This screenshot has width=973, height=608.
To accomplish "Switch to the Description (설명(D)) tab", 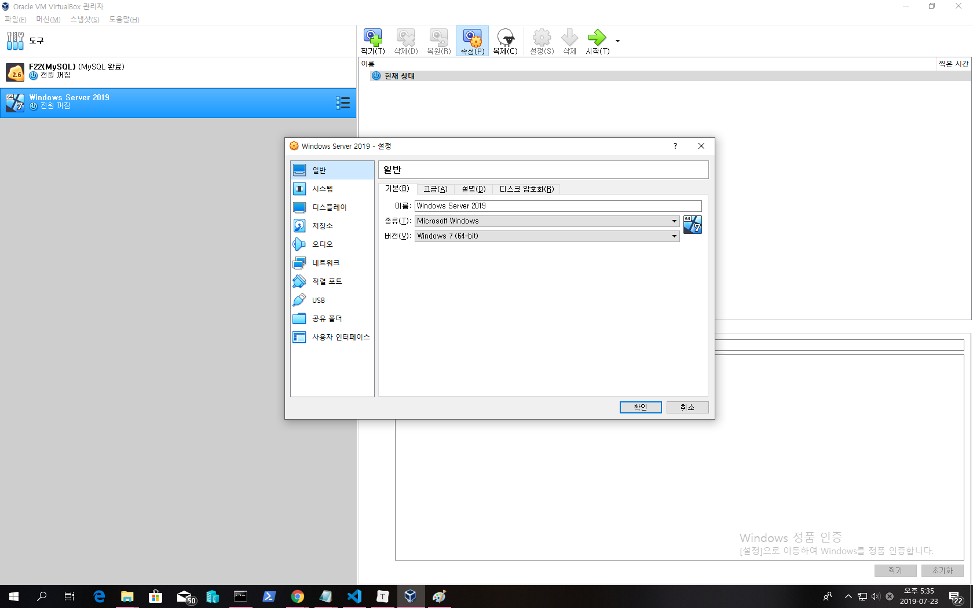I will tap(474, 189).
